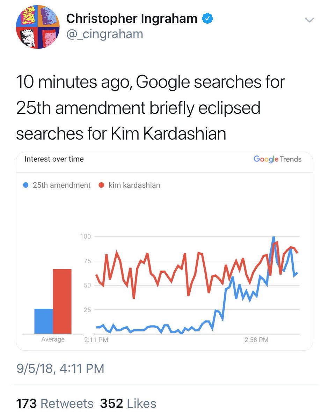Click the blue average bar
This screenshot has height=420, width=329.
click(x=44, y=321)
